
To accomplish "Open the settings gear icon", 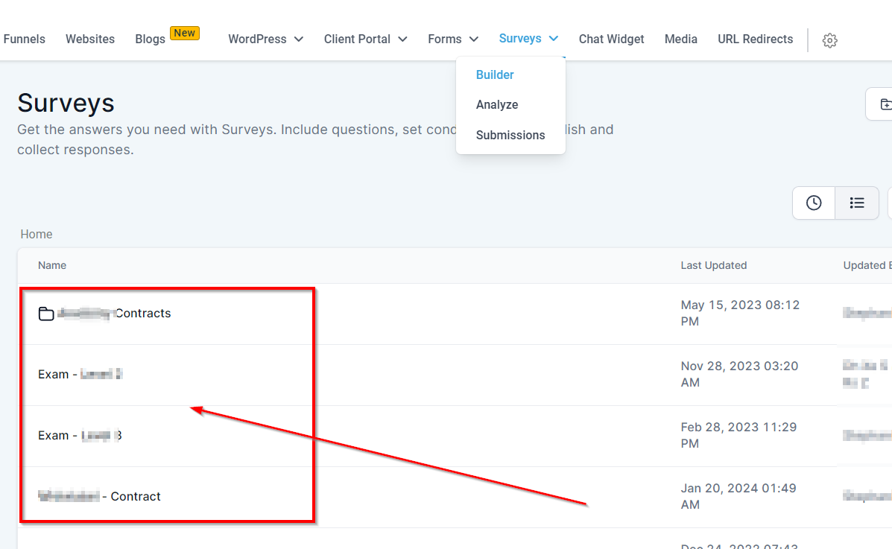I will click(829, 40).
